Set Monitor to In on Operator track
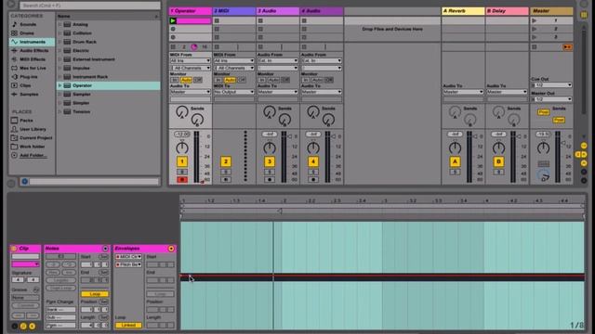595x334 pixels. 175,80
